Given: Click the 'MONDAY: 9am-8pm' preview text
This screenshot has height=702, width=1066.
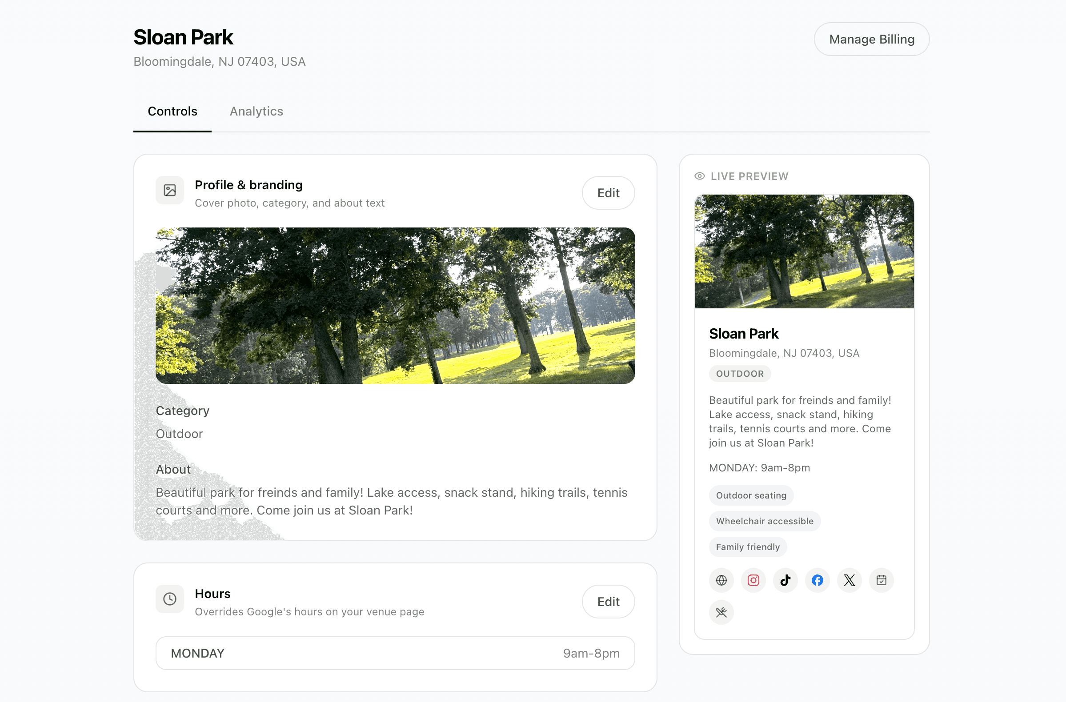Looking at the screenshot, I should click(x=759, y=468).
